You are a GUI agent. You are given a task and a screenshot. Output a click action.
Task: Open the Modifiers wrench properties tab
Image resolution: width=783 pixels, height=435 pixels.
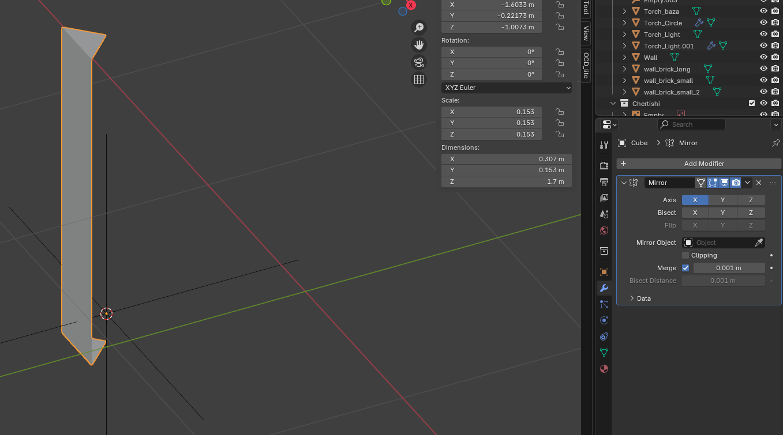click(x=604, y=288)
